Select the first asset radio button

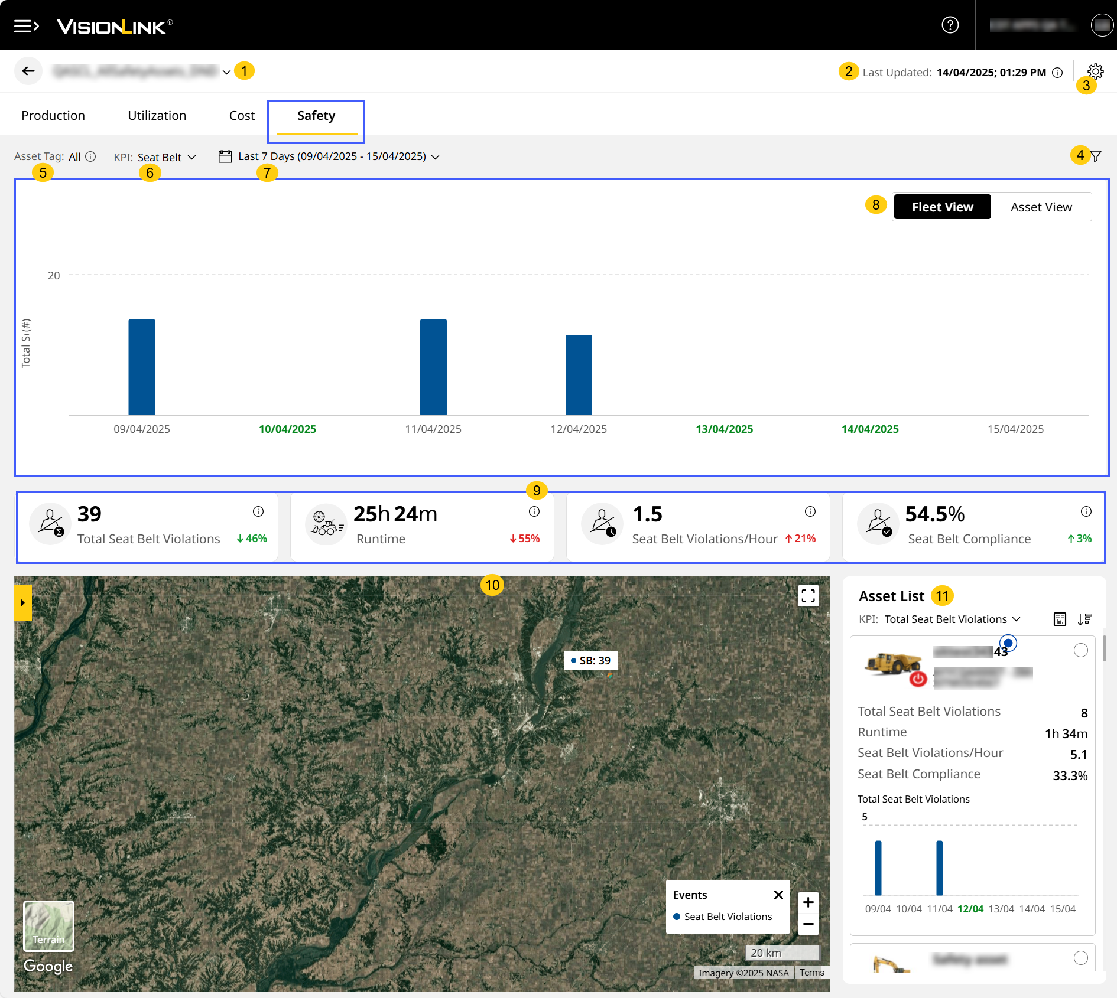[1080, 650]
